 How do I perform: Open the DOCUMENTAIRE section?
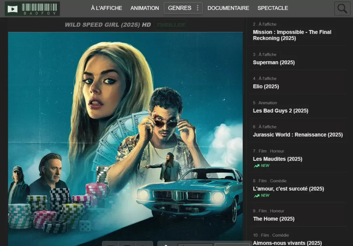(x=228, y=8)
